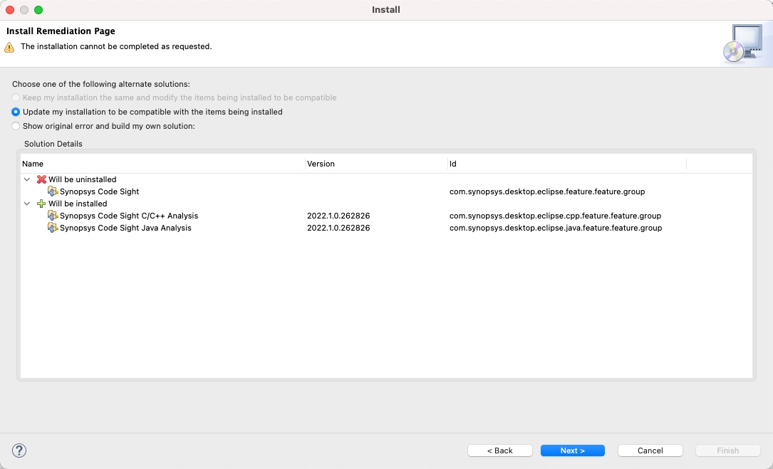Image resolution: width=773 pixels, height=469 pixels.
Task: Click the red X uninstall icon
Action: [41, 179]
